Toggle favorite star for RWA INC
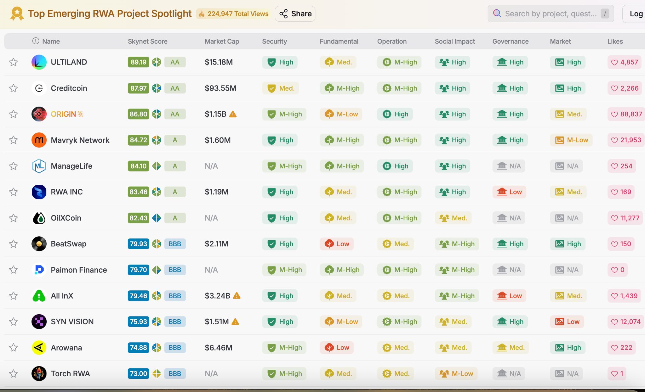Viewport: 645px width, 392px height. [13, 192]
